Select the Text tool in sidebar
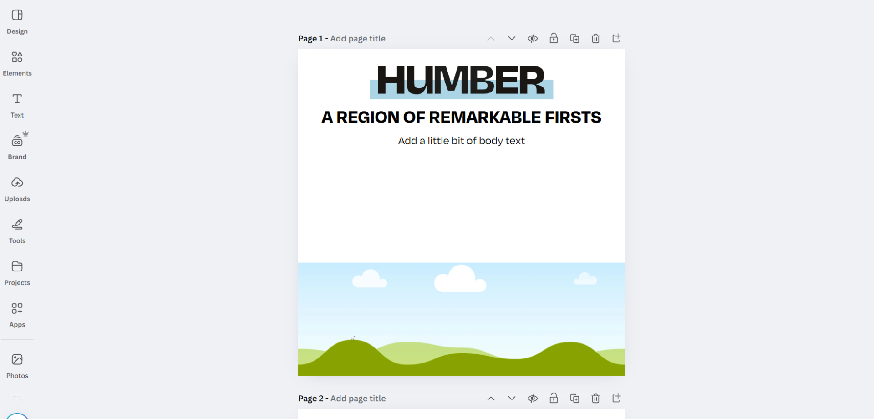The width and height of the screenshot is (874, 419). pos(17,105)
